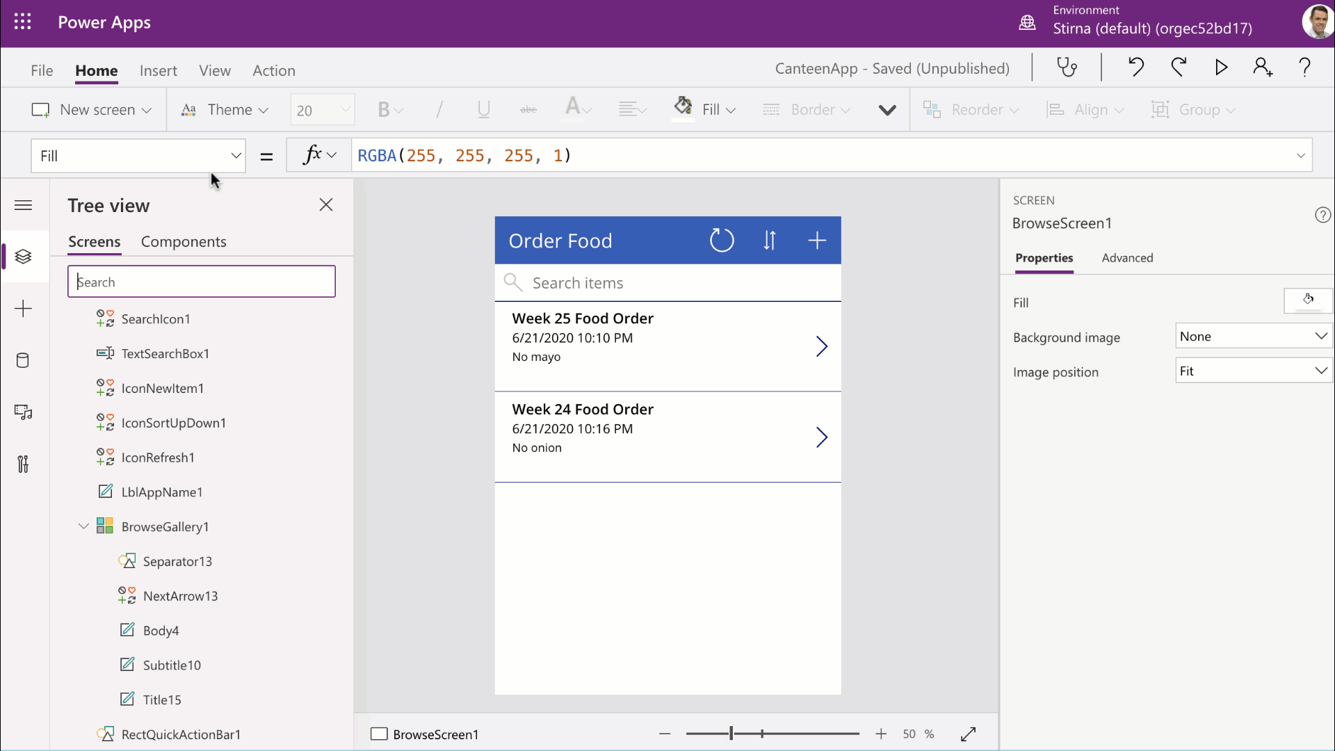
Task: Click the App checker stethoscope icon
Action: (x=1067, y=67)
